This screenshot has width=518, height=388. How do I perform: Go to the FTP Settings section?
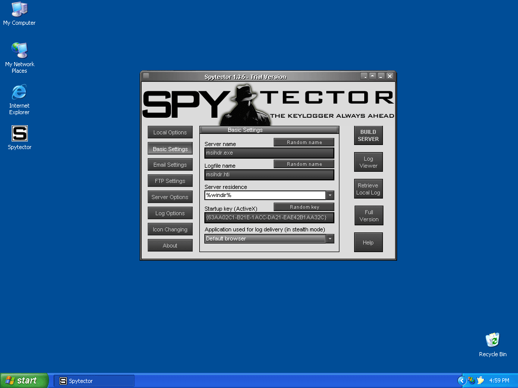(x=170, y=181)
